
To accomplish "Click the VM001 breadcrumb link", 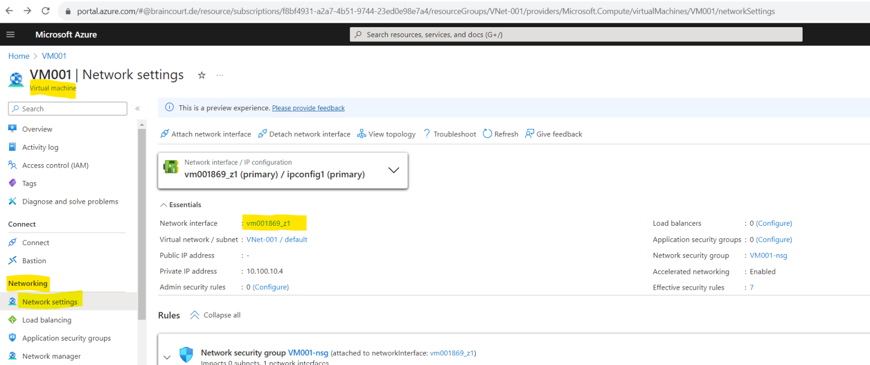I will 54,56.
